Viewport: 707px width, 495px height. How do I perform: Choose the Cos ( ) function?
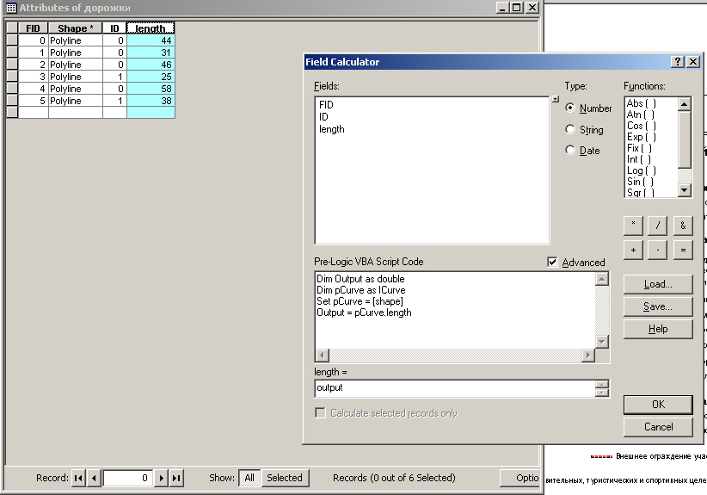tap(641, 126)
